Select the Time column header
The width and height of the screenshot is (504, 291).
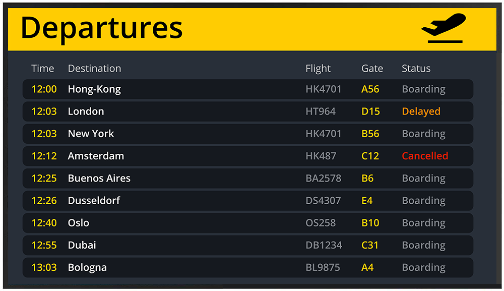point(42,69)
